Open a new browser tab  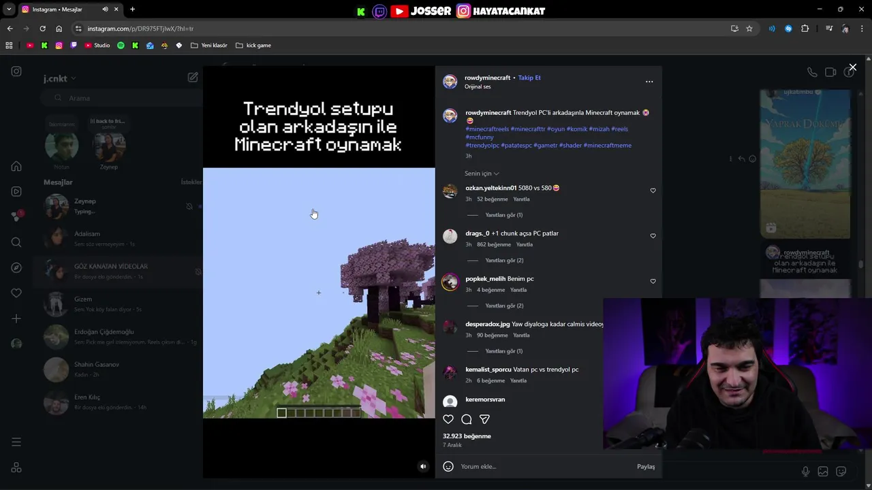(132, 10)
